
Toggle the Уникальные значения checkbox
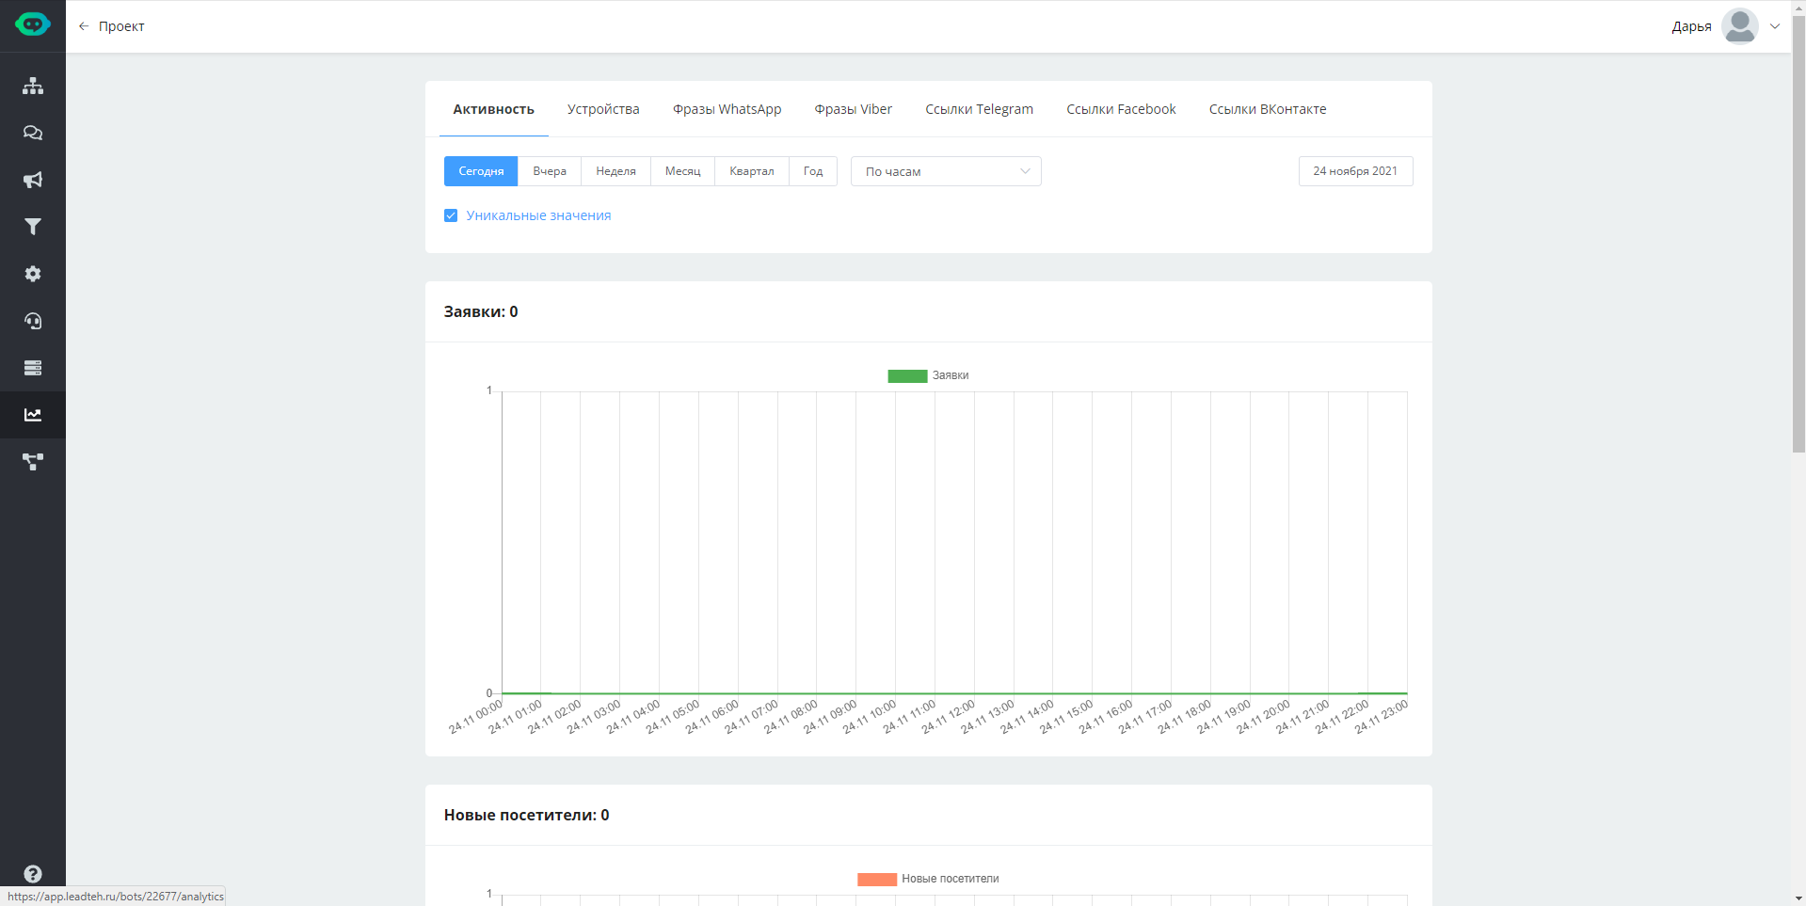tap(451, 215)
